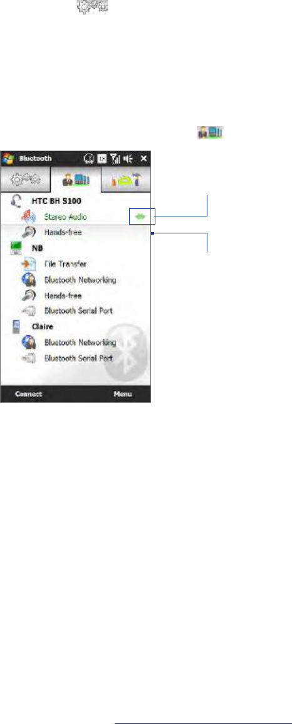Open the Menu softkey

(123, 395)
